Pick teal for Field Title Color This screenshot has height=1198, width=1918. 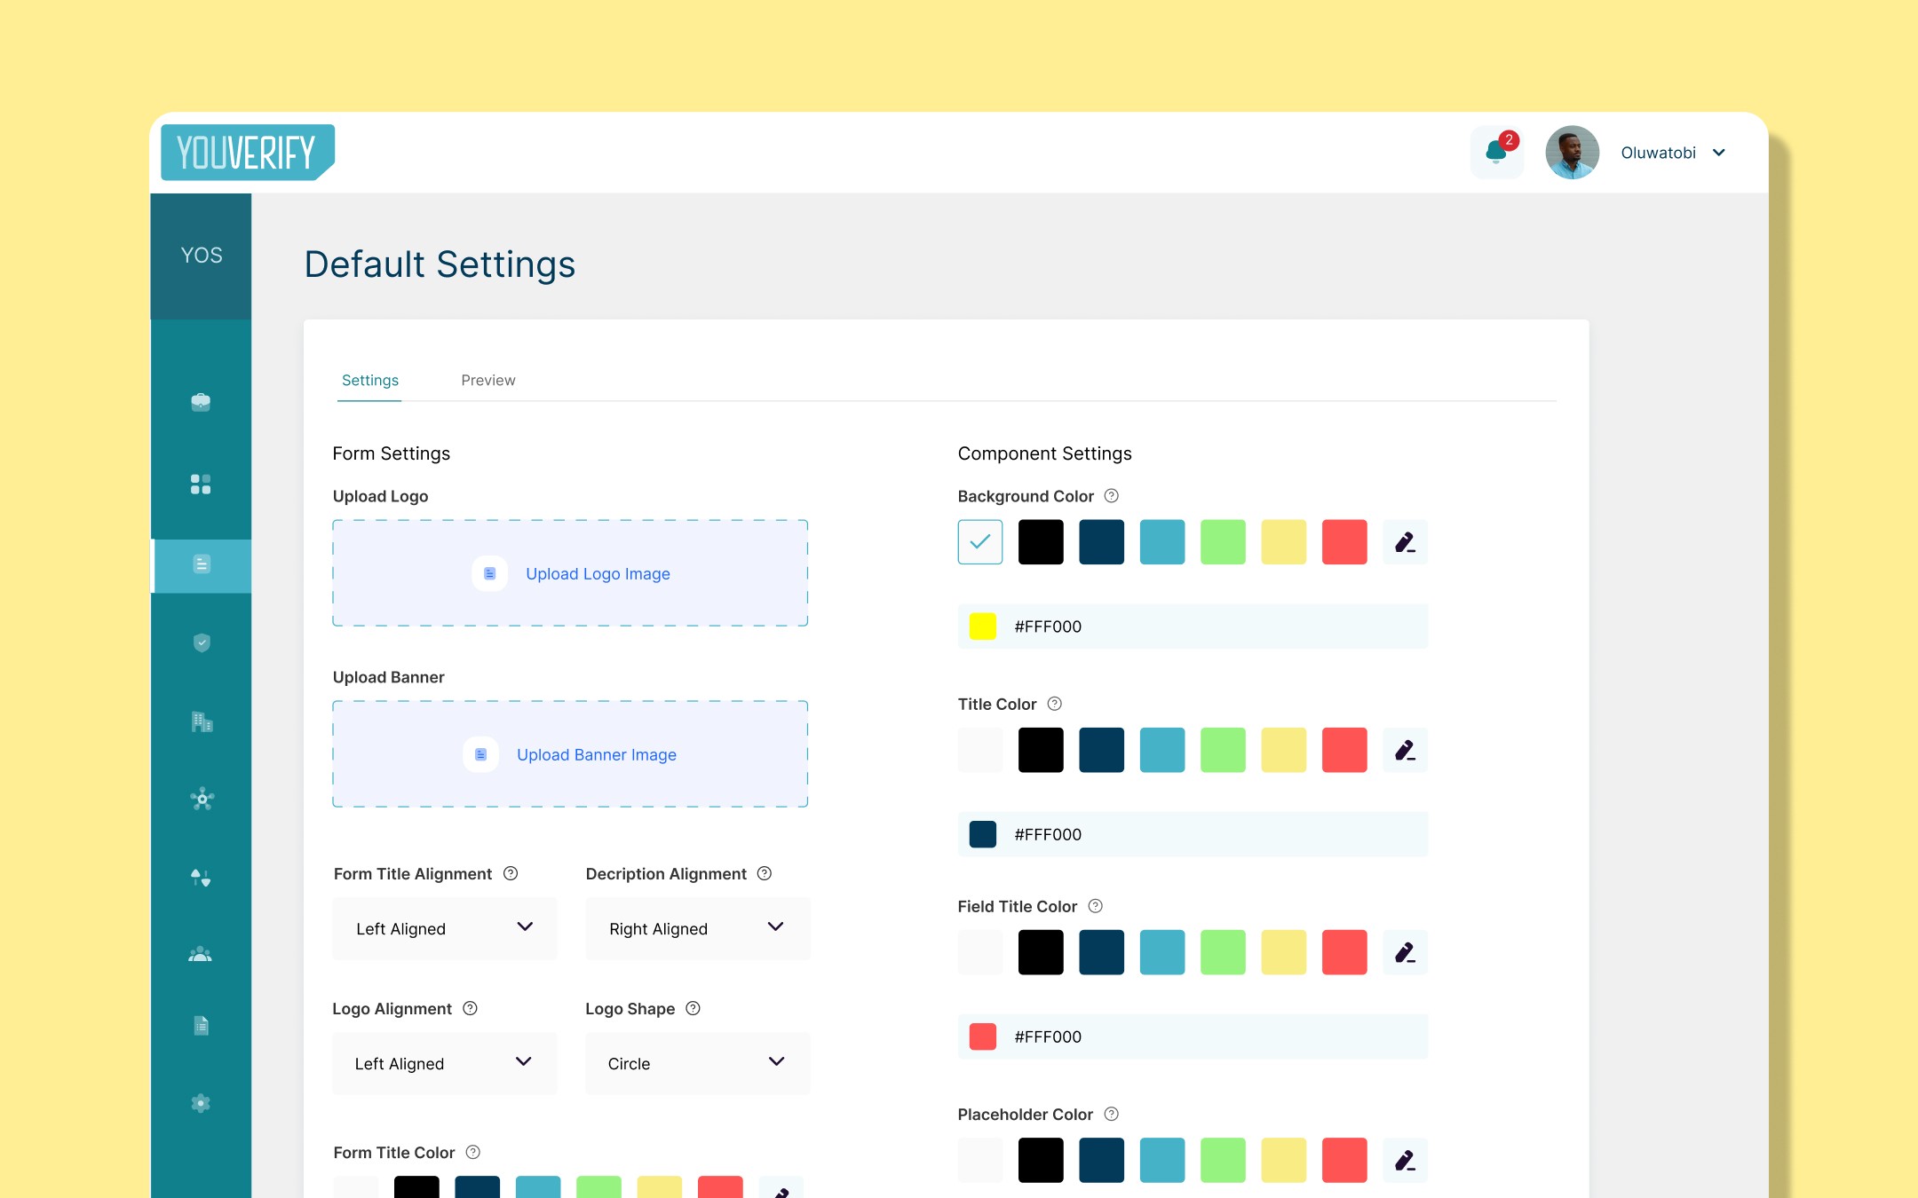point(1162,952)
